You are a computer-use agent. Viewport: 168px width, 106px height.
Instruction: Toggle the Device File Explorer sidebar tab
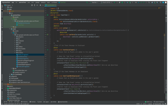coord(166,86)
